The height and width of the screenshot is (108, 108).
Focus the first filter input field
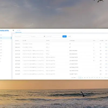(x=22, y=36)
